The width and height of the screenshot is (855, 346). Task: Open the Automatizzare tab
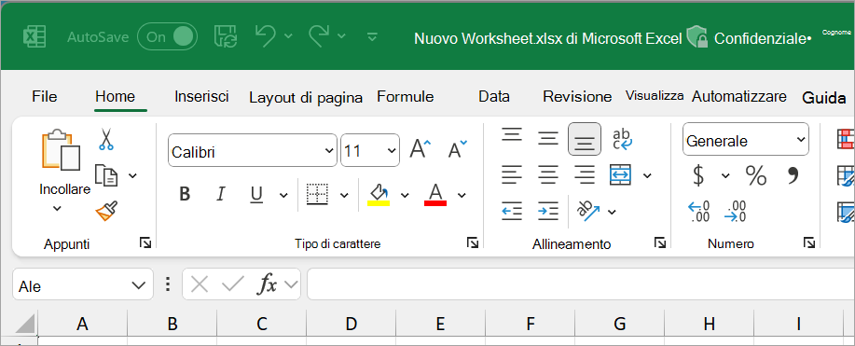click(x=738, y=97)
